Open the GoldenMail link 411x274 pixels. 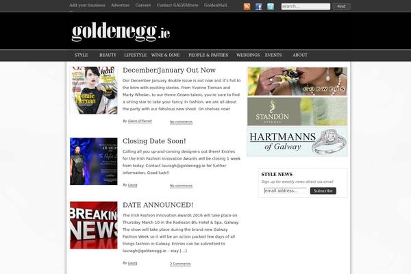click(x=216, y=5)
